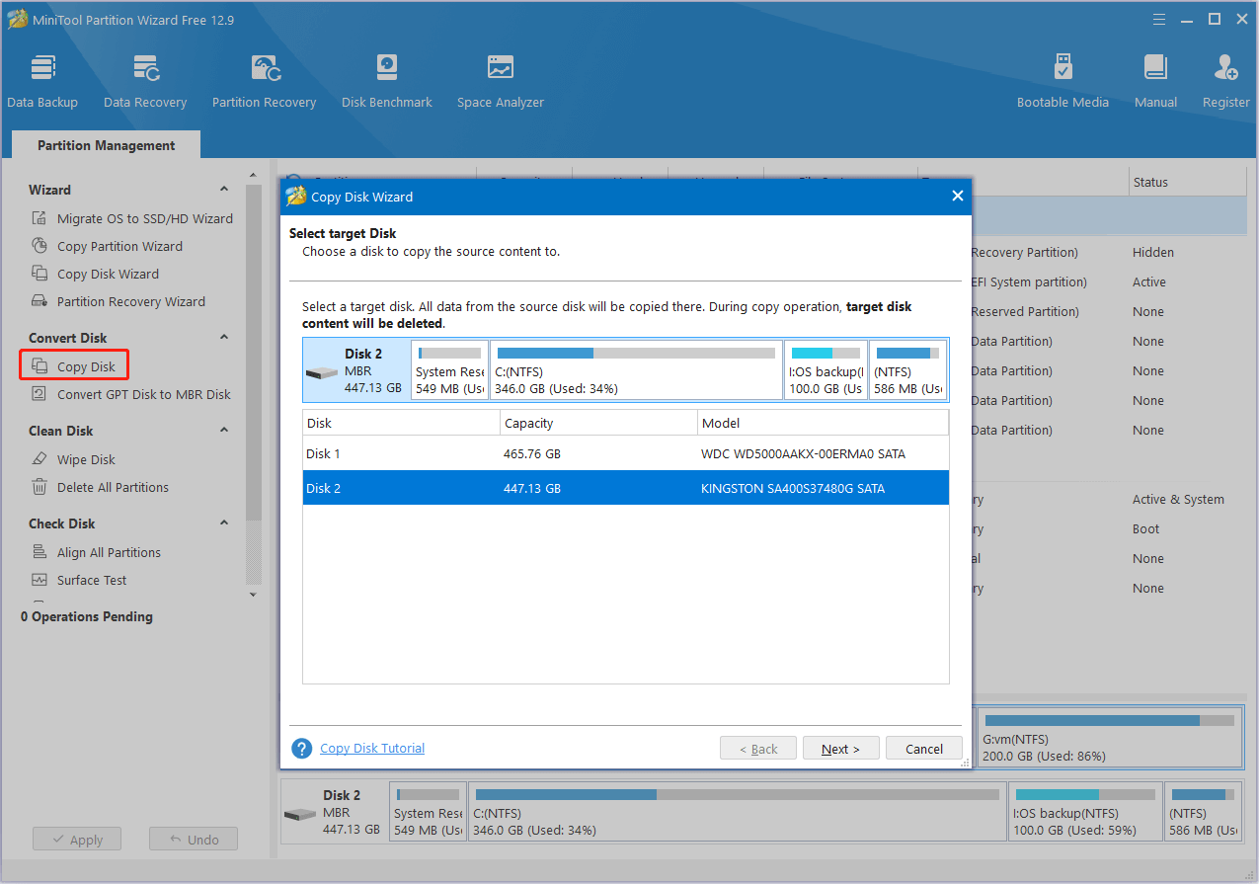
Task: Click Partition Recovery Wizard sidebar icon
Action: click(39, 301)
